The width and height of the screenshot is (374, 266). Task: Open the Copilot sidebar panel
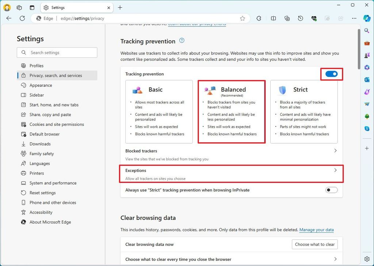367,18
